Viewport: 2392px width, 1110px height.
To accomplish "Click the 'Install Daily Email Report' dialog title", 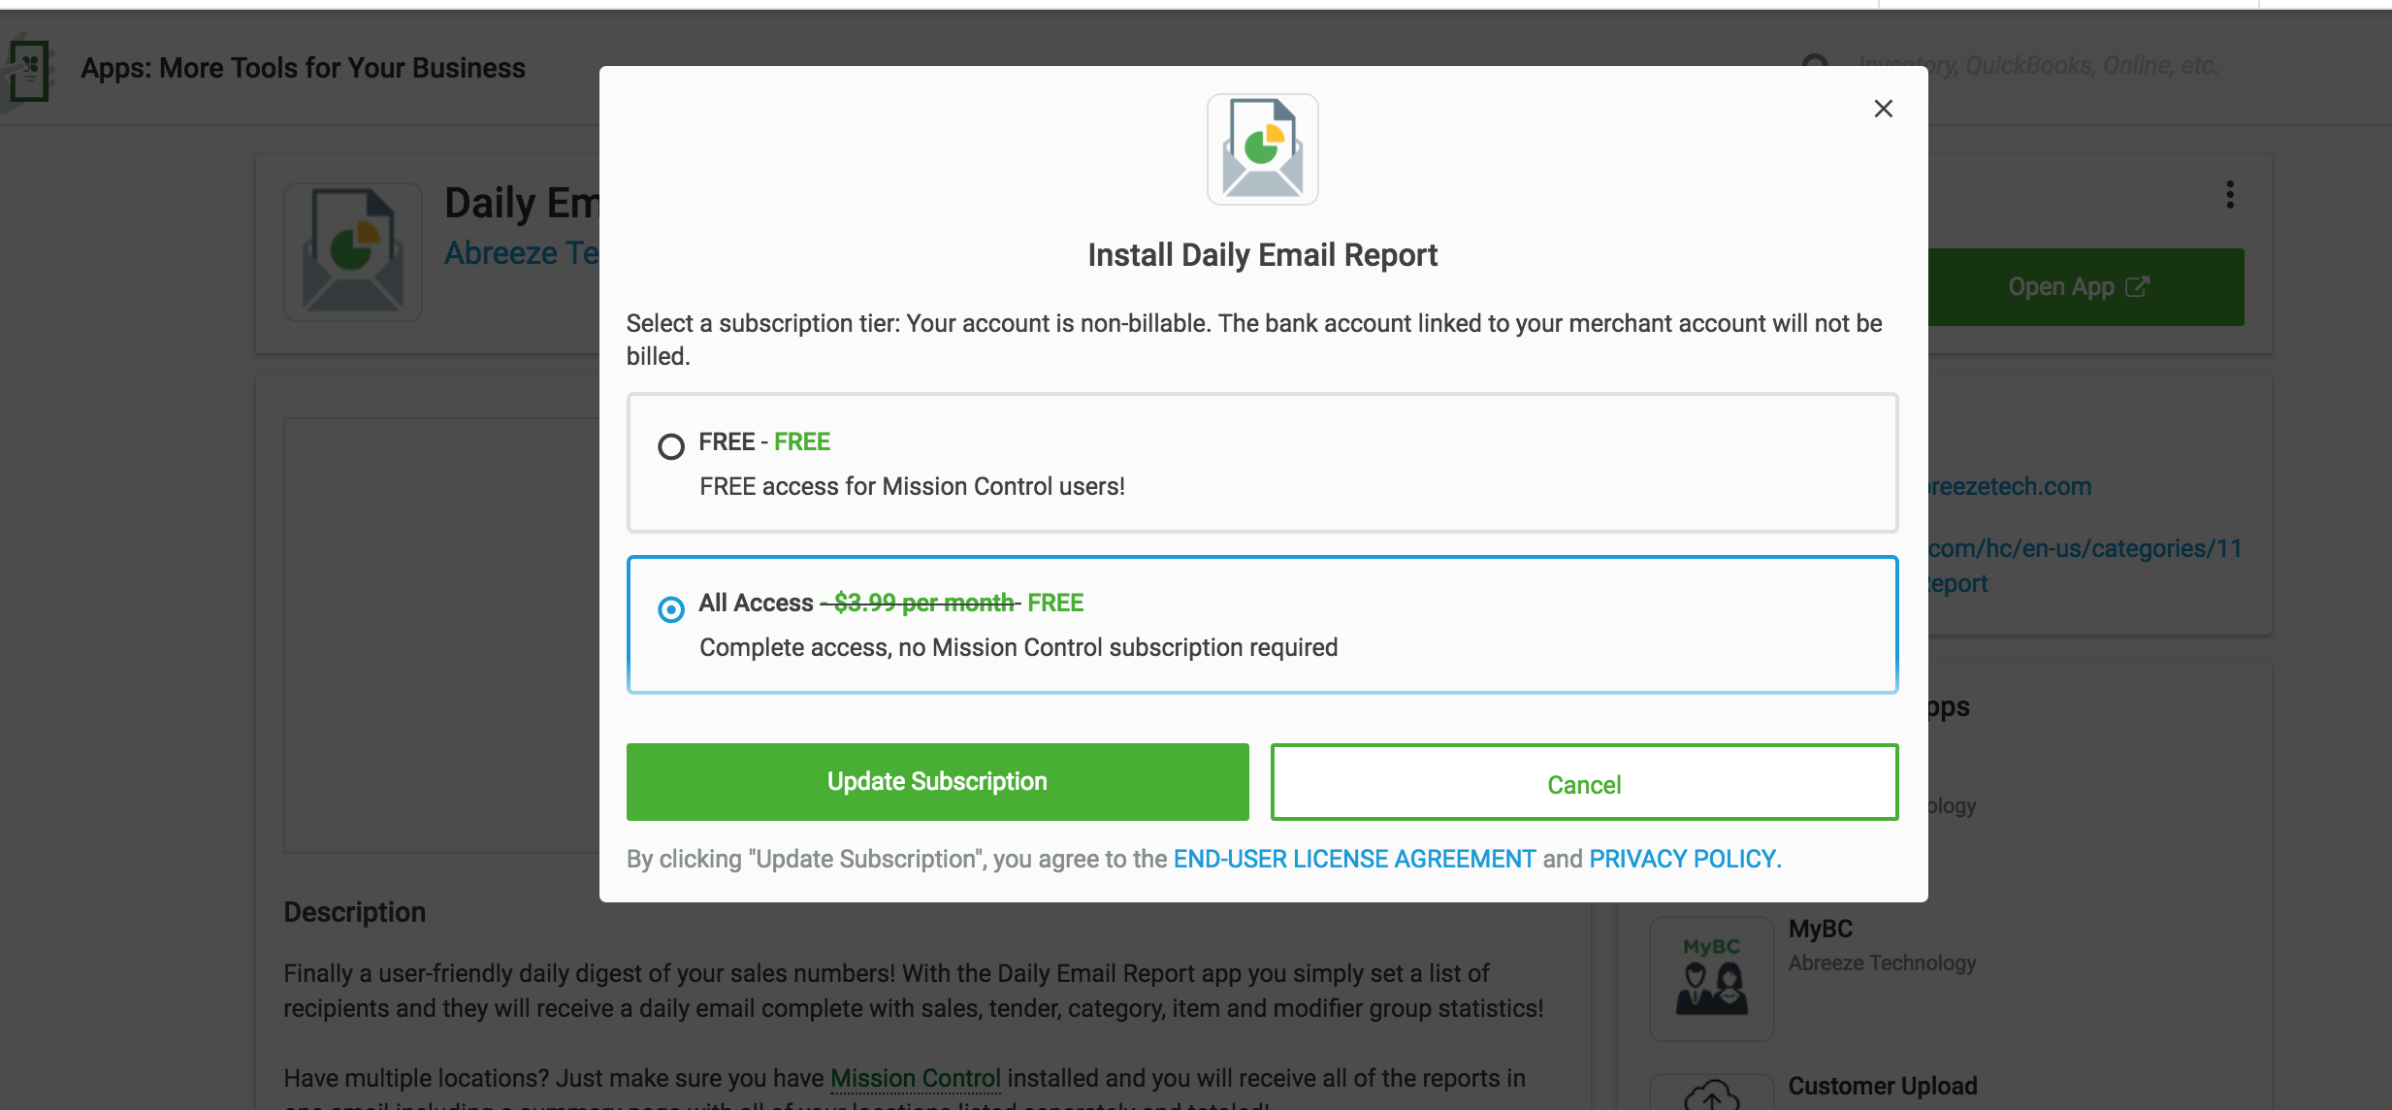I will 1262,254.
